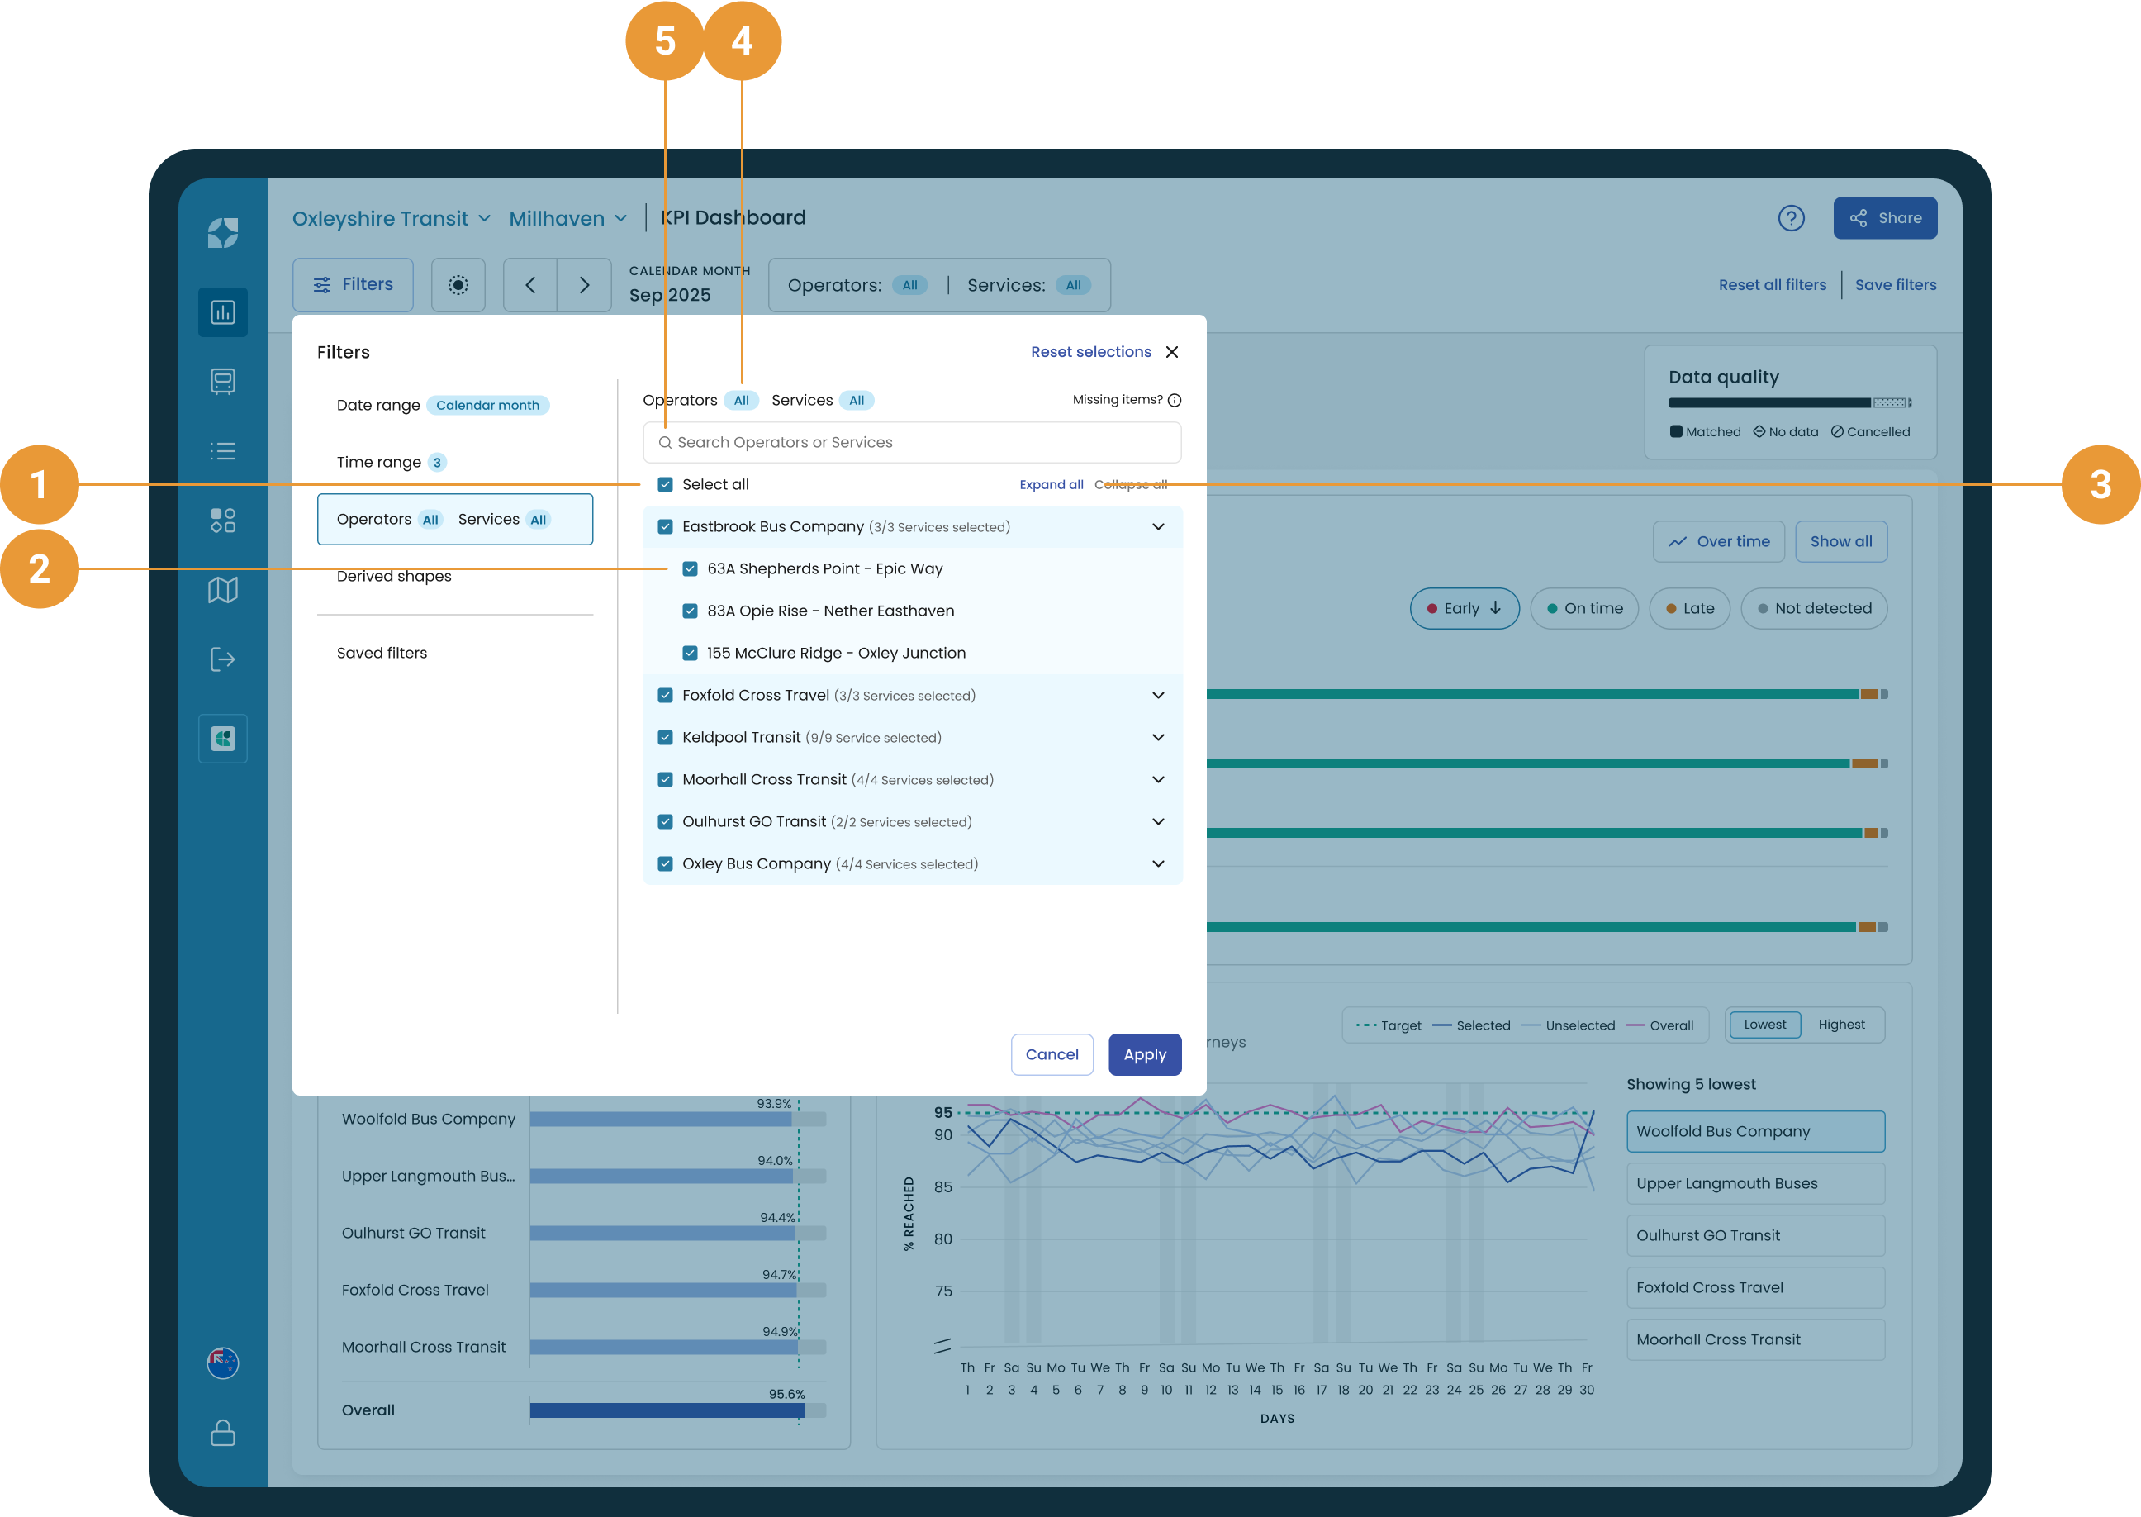
Task: Apply the selected filters
Action: click(1145, 1054)
